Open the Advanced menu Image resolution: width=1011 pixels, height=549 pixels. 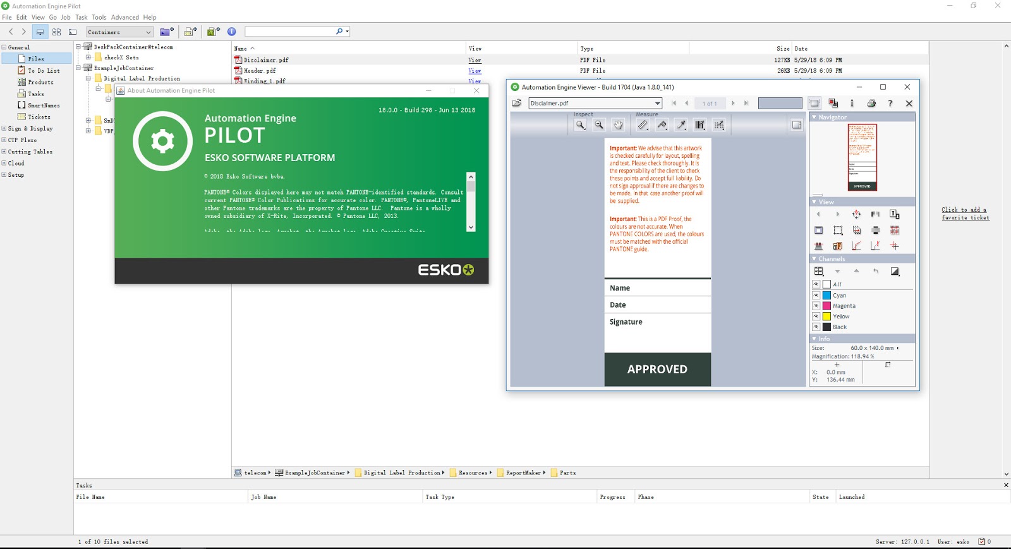(125, 17)
